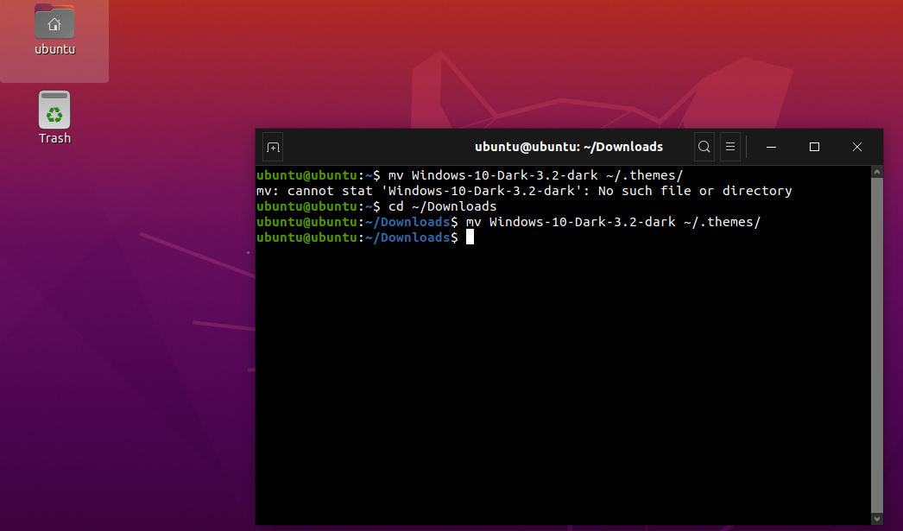Viewport: 903px width, 531px height.
Task: Minimize the terminal window
Action: pos(771,148)
